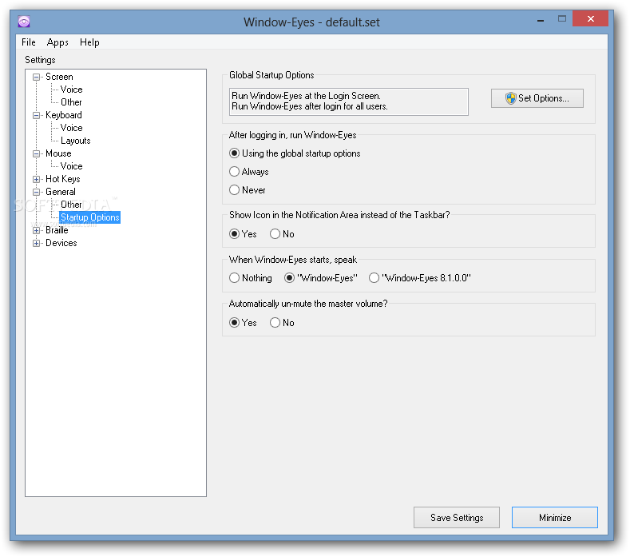Image resolution: width=630 pixels, height=557 pixels.
Task: Select Keyboard in the settings tree
Action: pos(64,115)
